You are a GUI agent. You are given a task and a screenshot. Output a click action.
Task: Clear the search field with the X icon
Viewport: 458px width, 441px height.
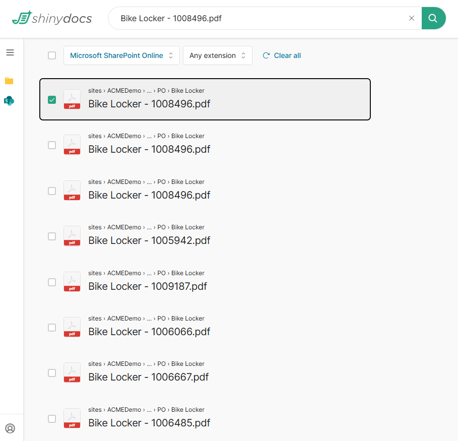(412, 18)
